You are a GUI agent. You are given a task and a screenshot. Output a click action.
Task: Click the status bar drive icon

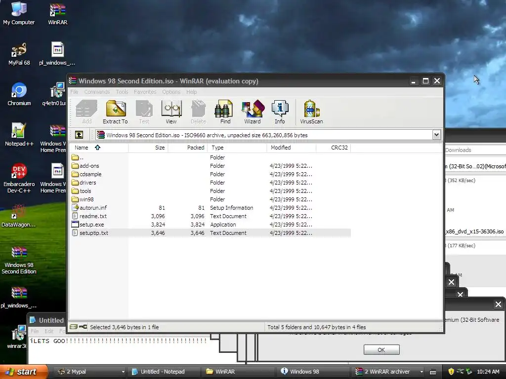[x=74, y=327]
